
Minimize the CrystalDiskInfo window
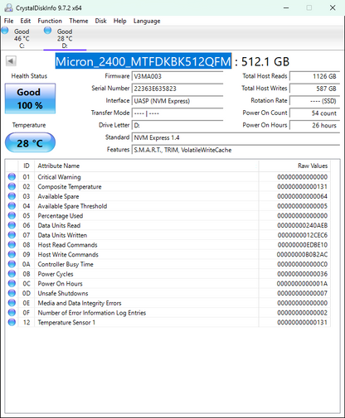point(286,7)
